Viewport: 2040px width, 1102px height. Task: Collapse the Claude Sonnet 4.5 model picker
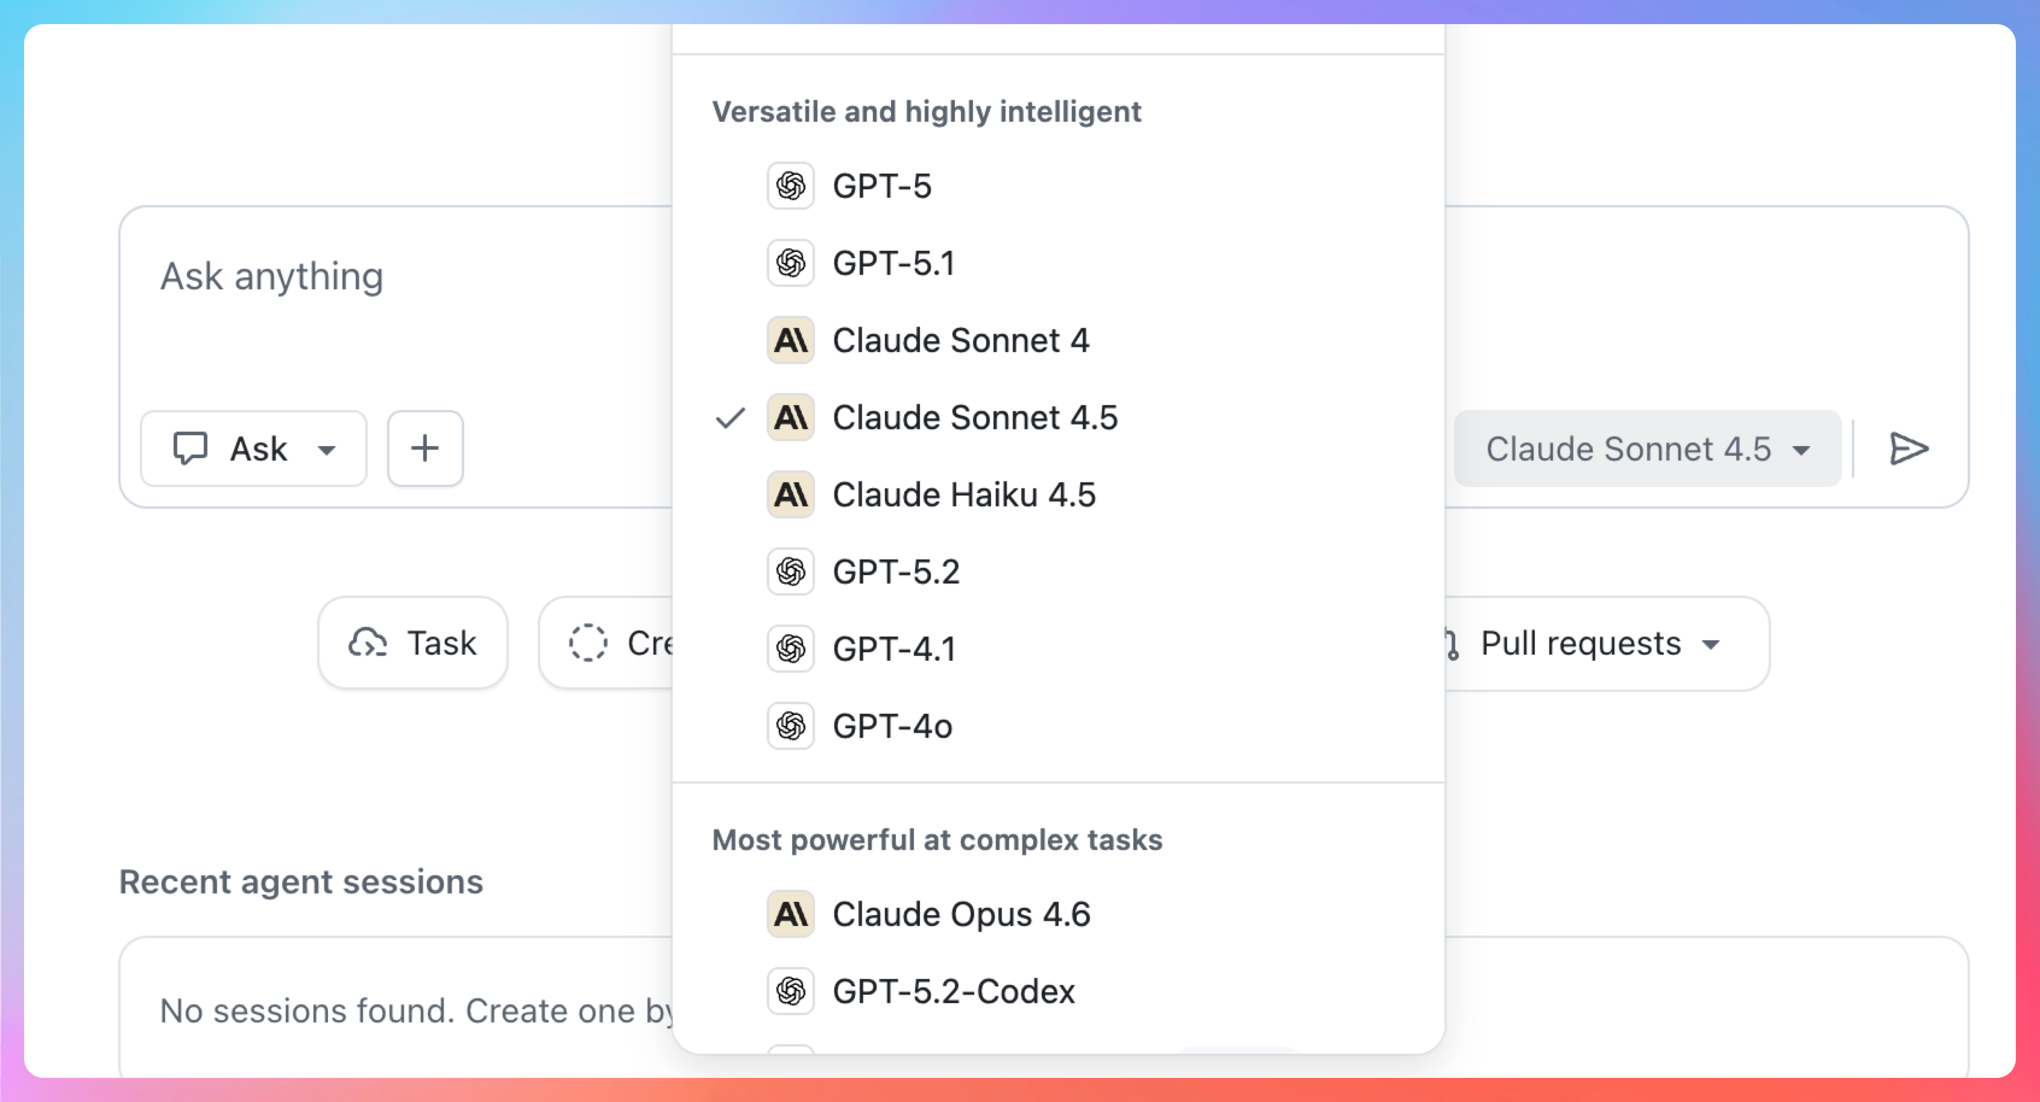[1647, 449]
